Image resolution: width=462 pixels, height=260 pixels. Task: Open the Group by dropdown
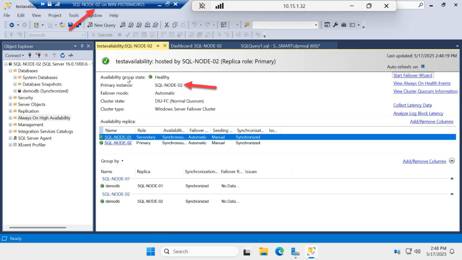point(112,161)
